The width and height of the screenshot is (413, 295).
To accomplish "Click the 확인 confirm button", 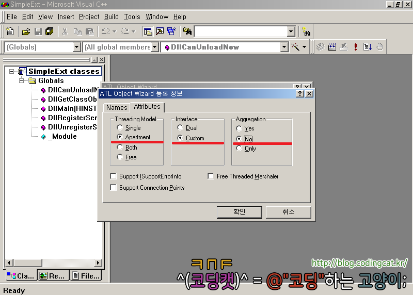I will (x=240, y=212).
